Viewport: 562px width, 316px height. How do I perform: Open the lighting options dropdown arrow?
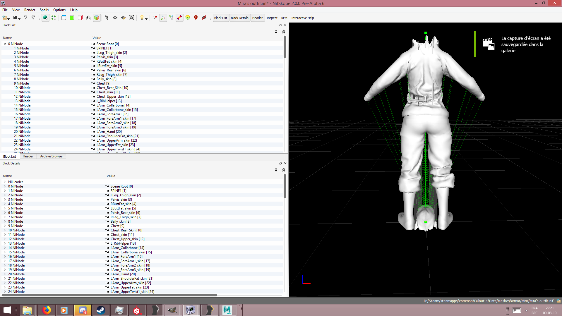146,19
